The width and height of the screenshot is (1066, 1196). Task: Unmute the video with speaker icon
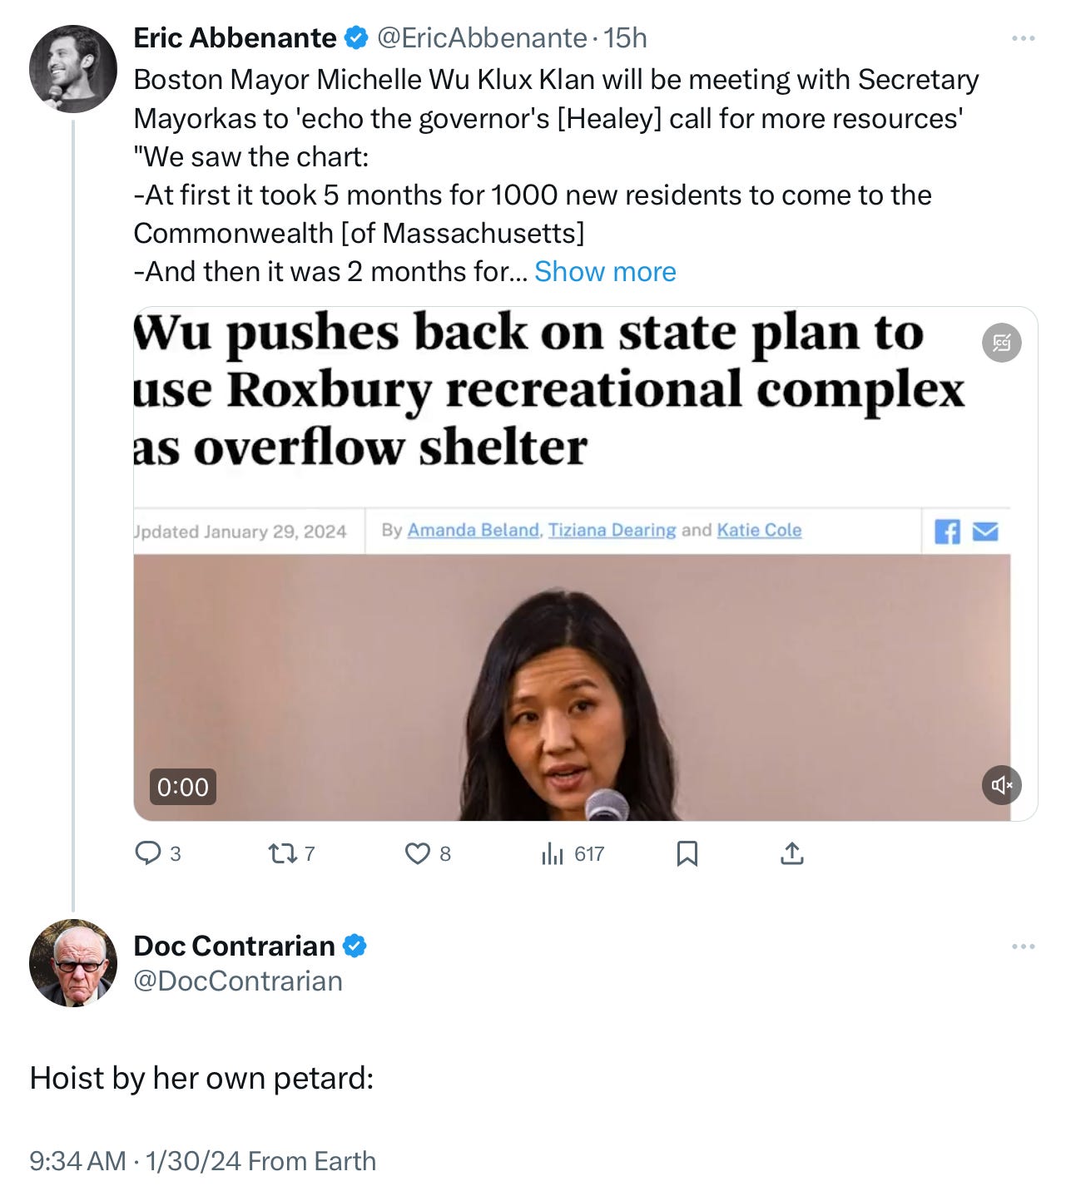(1001, 784)
